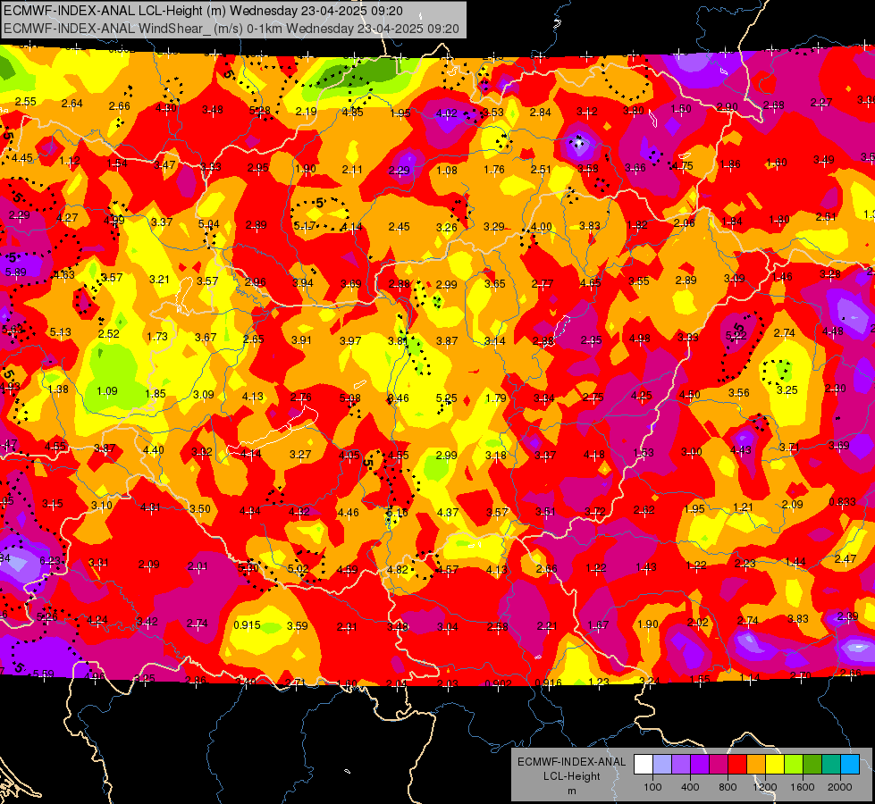Click the wind shear value 1.09
The image size is (875, 804).
pos(106,391)
